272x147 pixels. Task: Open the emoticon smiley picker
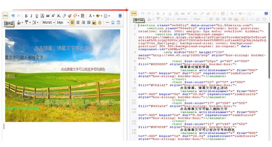point(99,23)
